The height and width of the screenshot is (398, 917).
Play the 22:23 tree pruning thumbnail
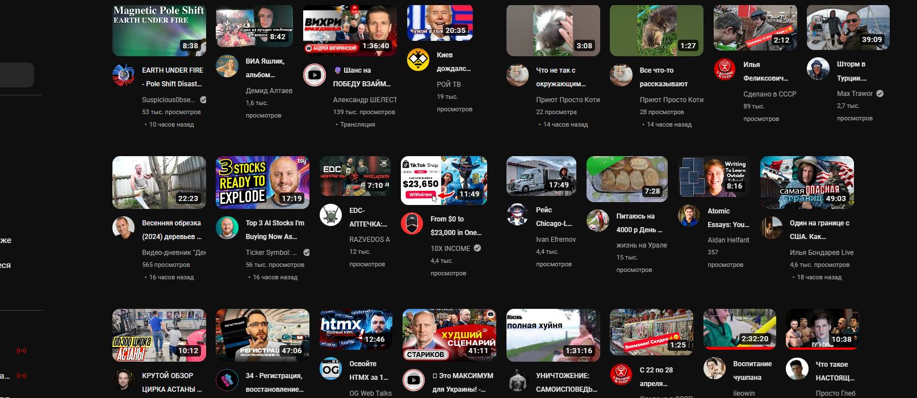159,182
